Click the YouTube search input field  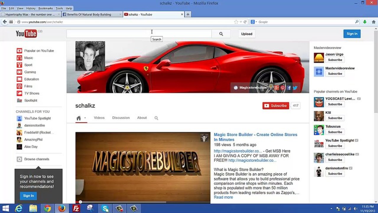pos(139,34)
